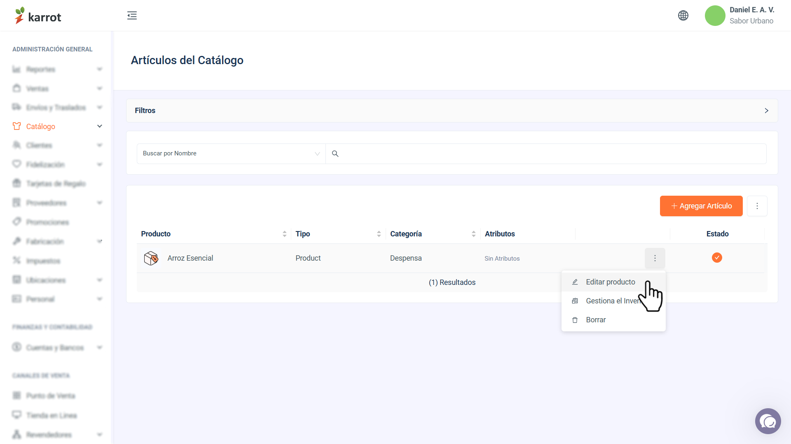This screenshot has height=444, width=791.
Task: Click the Fidelización heart icon
Action: (x=16, y=164)
